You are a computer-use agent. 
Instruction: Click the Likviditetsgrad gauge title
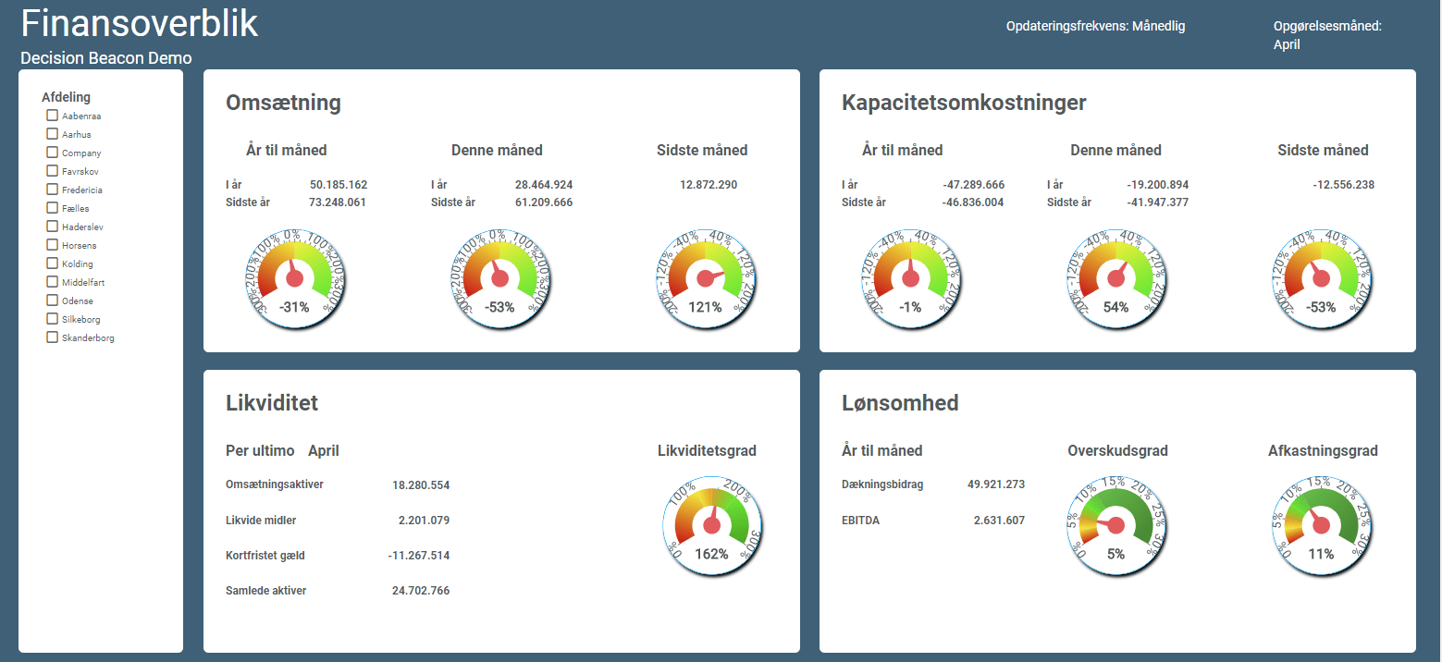click(x=708, y=451)
